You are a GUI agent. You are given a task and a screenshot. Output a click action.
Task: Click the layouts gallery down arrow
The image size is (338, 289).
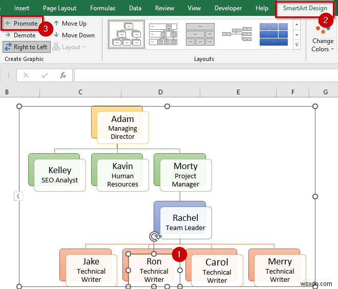297,35
